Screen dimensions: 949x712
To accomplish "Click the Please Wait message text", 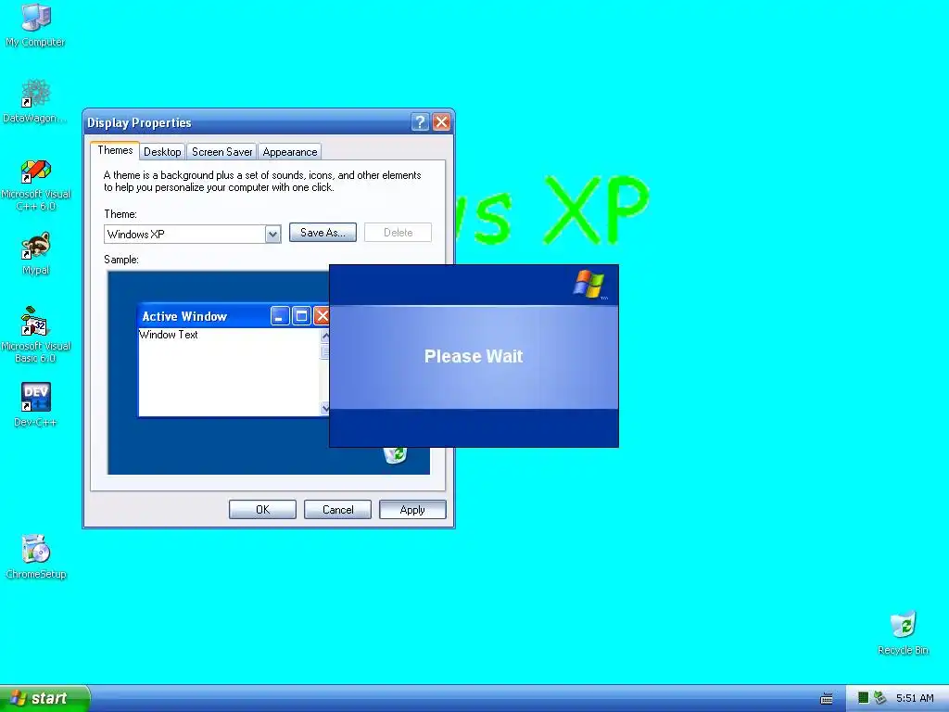I will click(474, 356).
